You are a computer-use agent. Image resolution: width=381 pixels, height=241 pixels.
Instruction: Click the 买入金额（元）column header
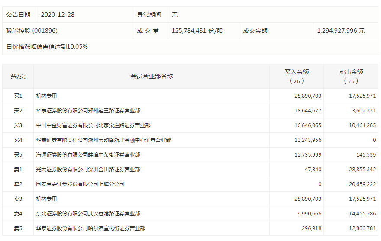297,76
